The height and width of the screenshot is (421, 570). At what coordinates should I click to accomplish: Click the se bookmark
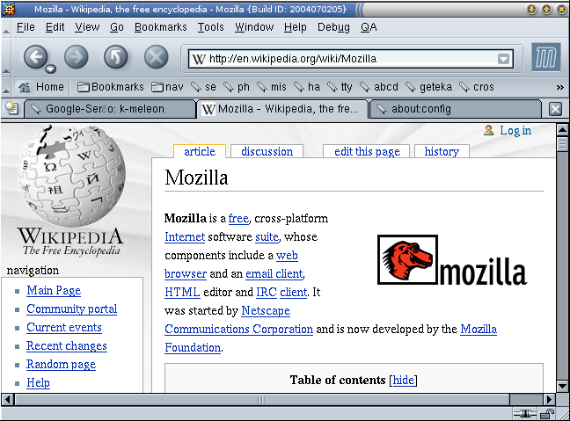tap(203, 87)
